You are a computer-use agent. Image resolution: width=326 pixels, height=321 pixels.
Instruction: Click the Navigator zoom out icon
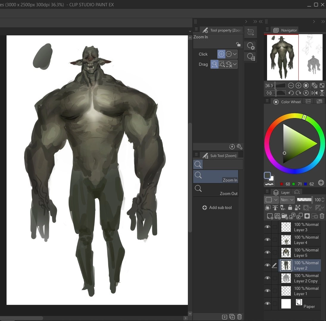coord(291,86)
